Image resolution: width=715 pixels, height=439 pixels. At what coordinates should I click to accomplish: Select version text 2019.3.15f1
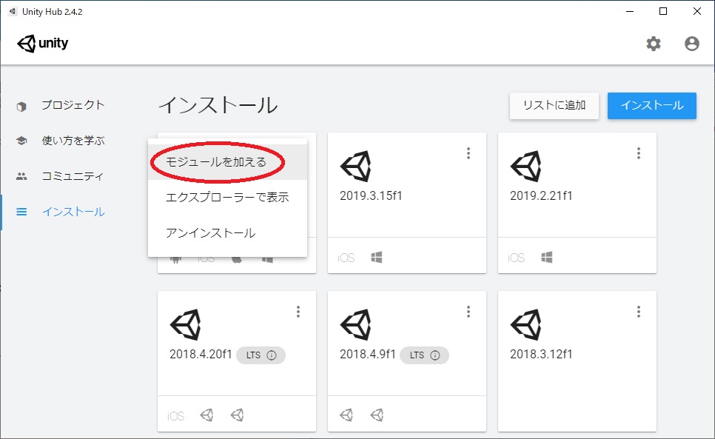click(371, 196)
